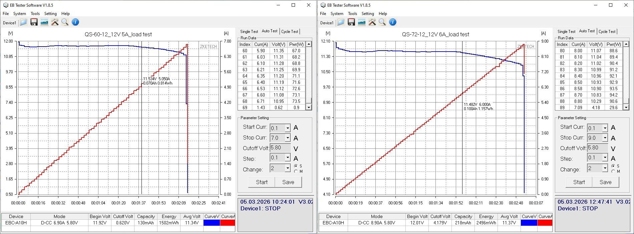Viewport: 634px width, 234px height.
Task: Select the M radio button in right window
Action: [613, 171]
